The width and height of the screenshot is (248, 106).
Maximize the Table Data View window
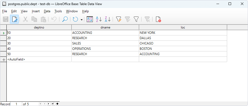point(230,4)
